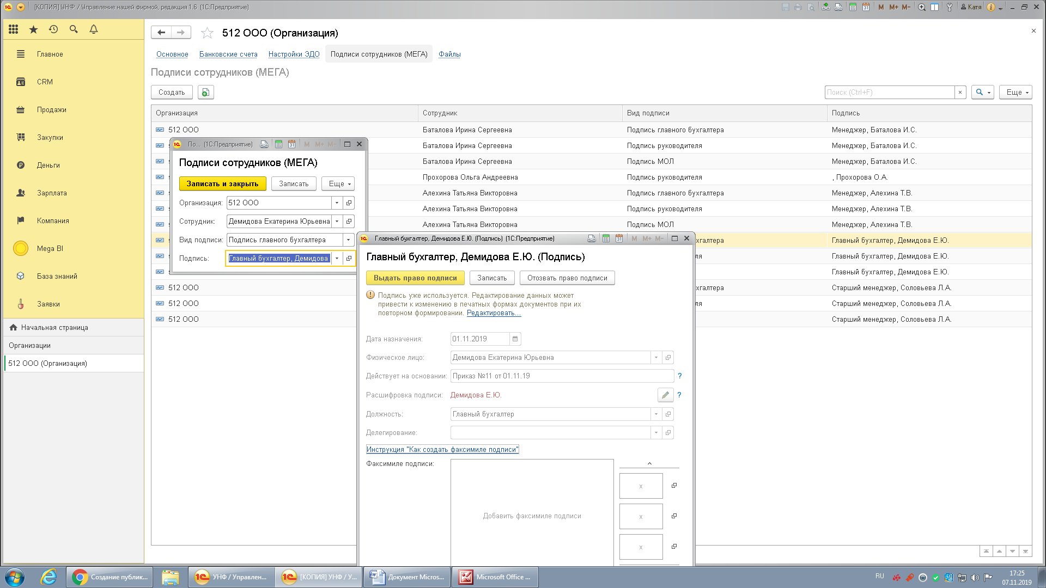Expand the Должность dropdown
The height and width of the screenshot is (588, 1046).
click(x=656, y=414)
